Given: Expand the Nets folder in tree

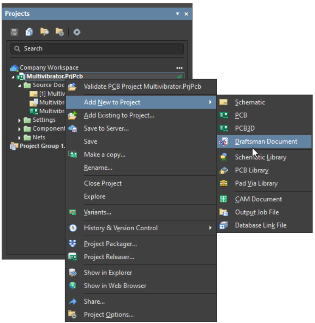Looking at the screenshot, I should pyautogui.click(x=19, y=138).
